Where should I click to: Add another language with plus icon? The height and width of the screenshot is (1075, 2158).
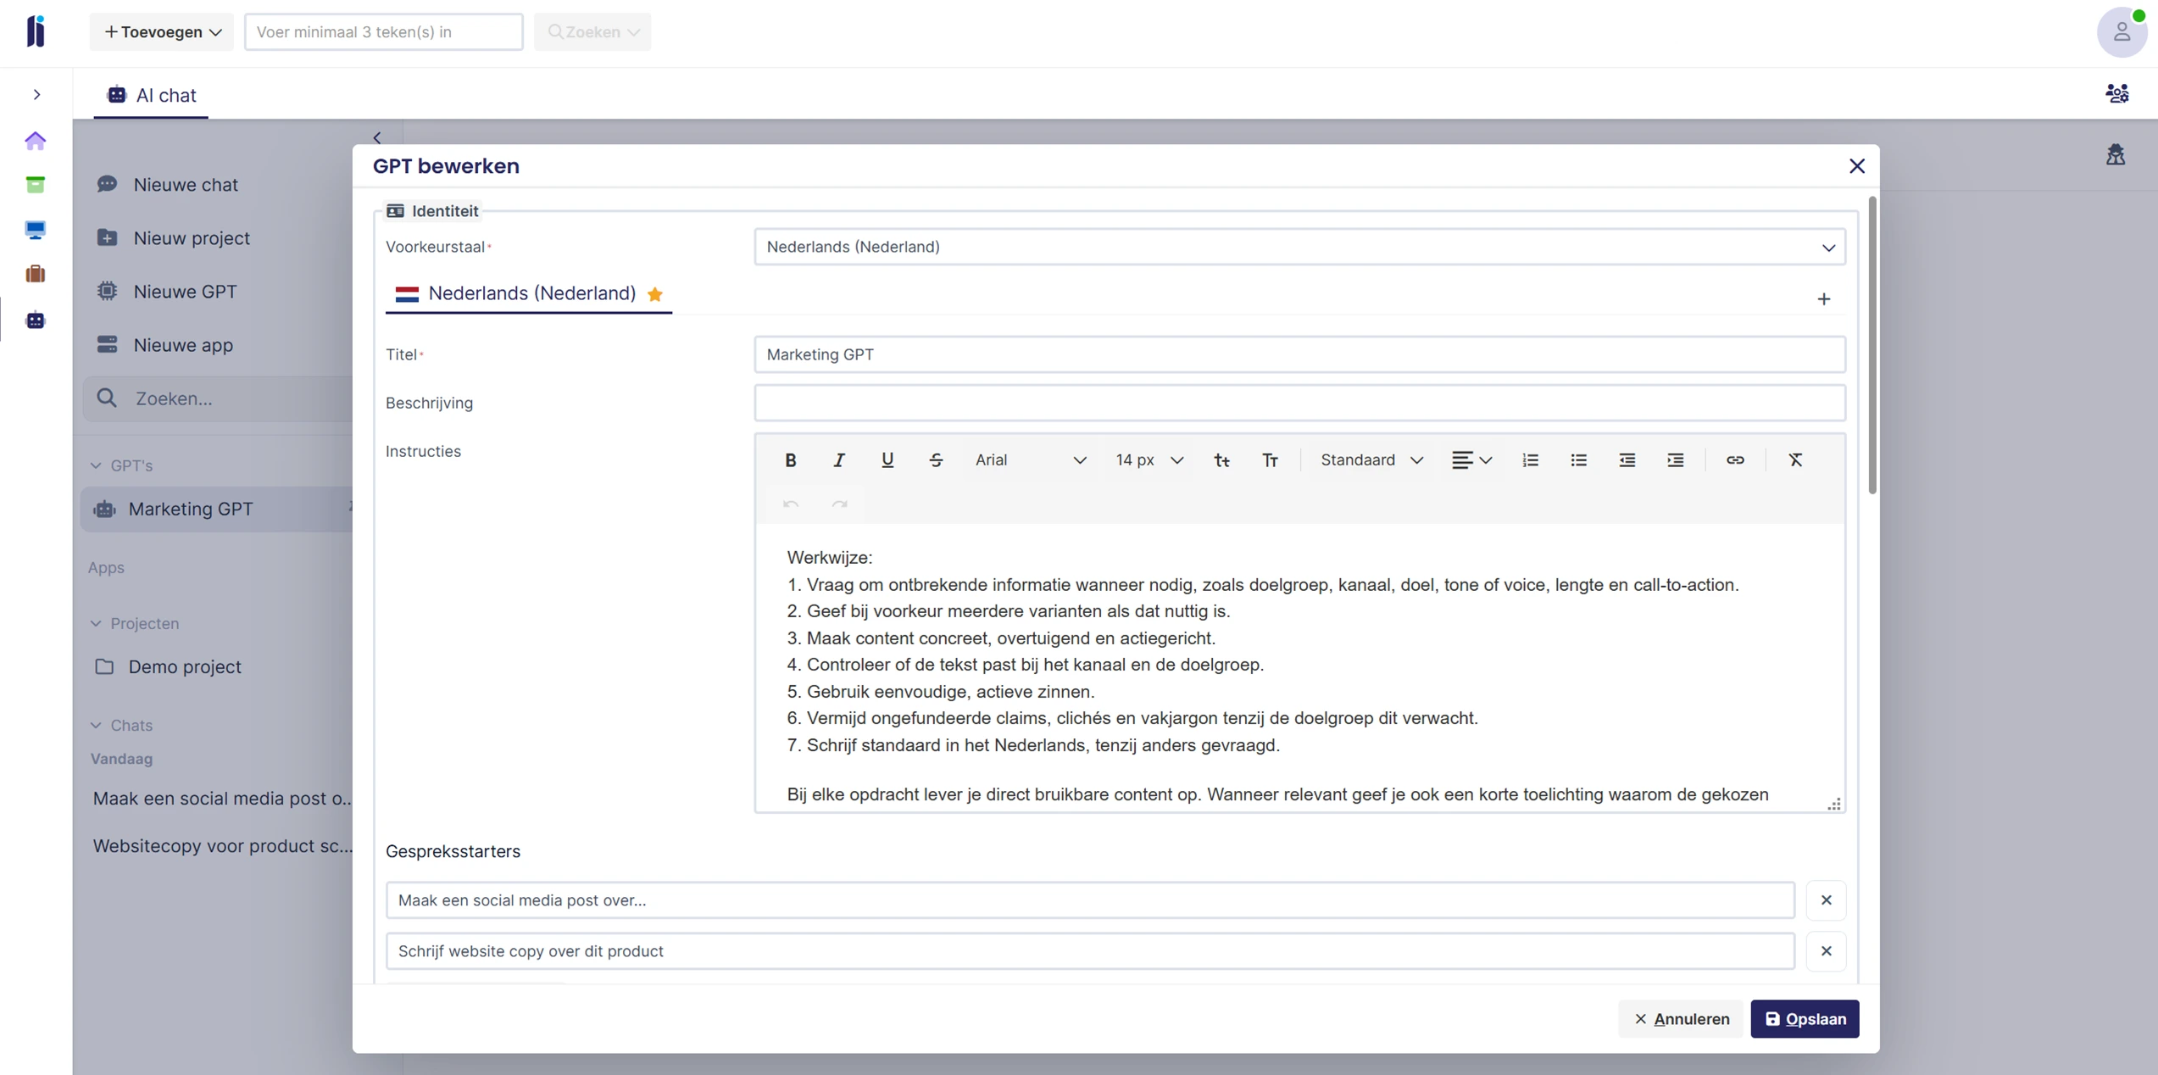tap(1823, 298)
